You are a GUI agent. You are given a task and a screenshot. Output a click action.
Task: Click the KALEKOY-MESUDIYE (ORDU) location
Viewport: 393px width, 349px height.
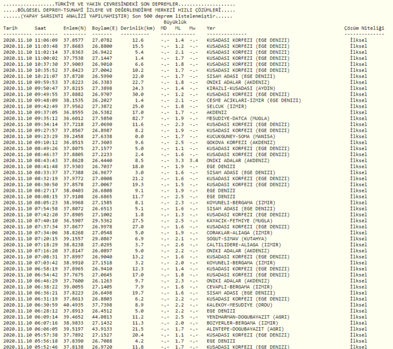236,304
